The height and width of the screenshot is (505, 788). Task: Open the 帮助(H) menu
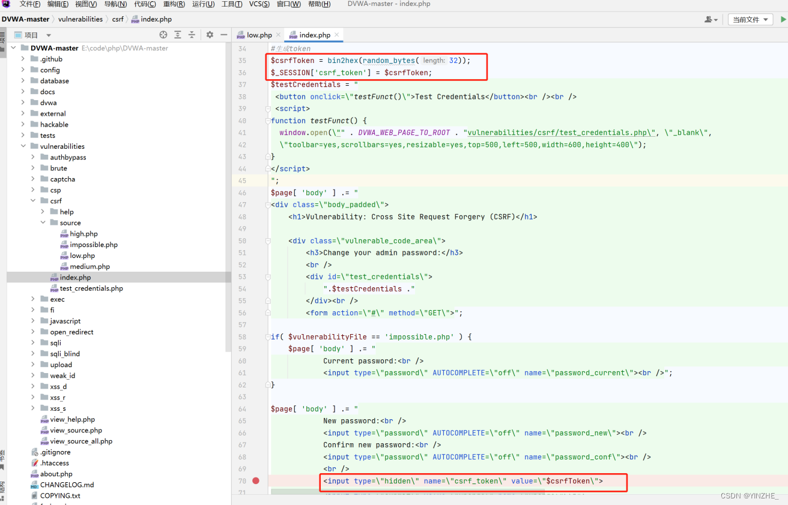click(319, 4)
